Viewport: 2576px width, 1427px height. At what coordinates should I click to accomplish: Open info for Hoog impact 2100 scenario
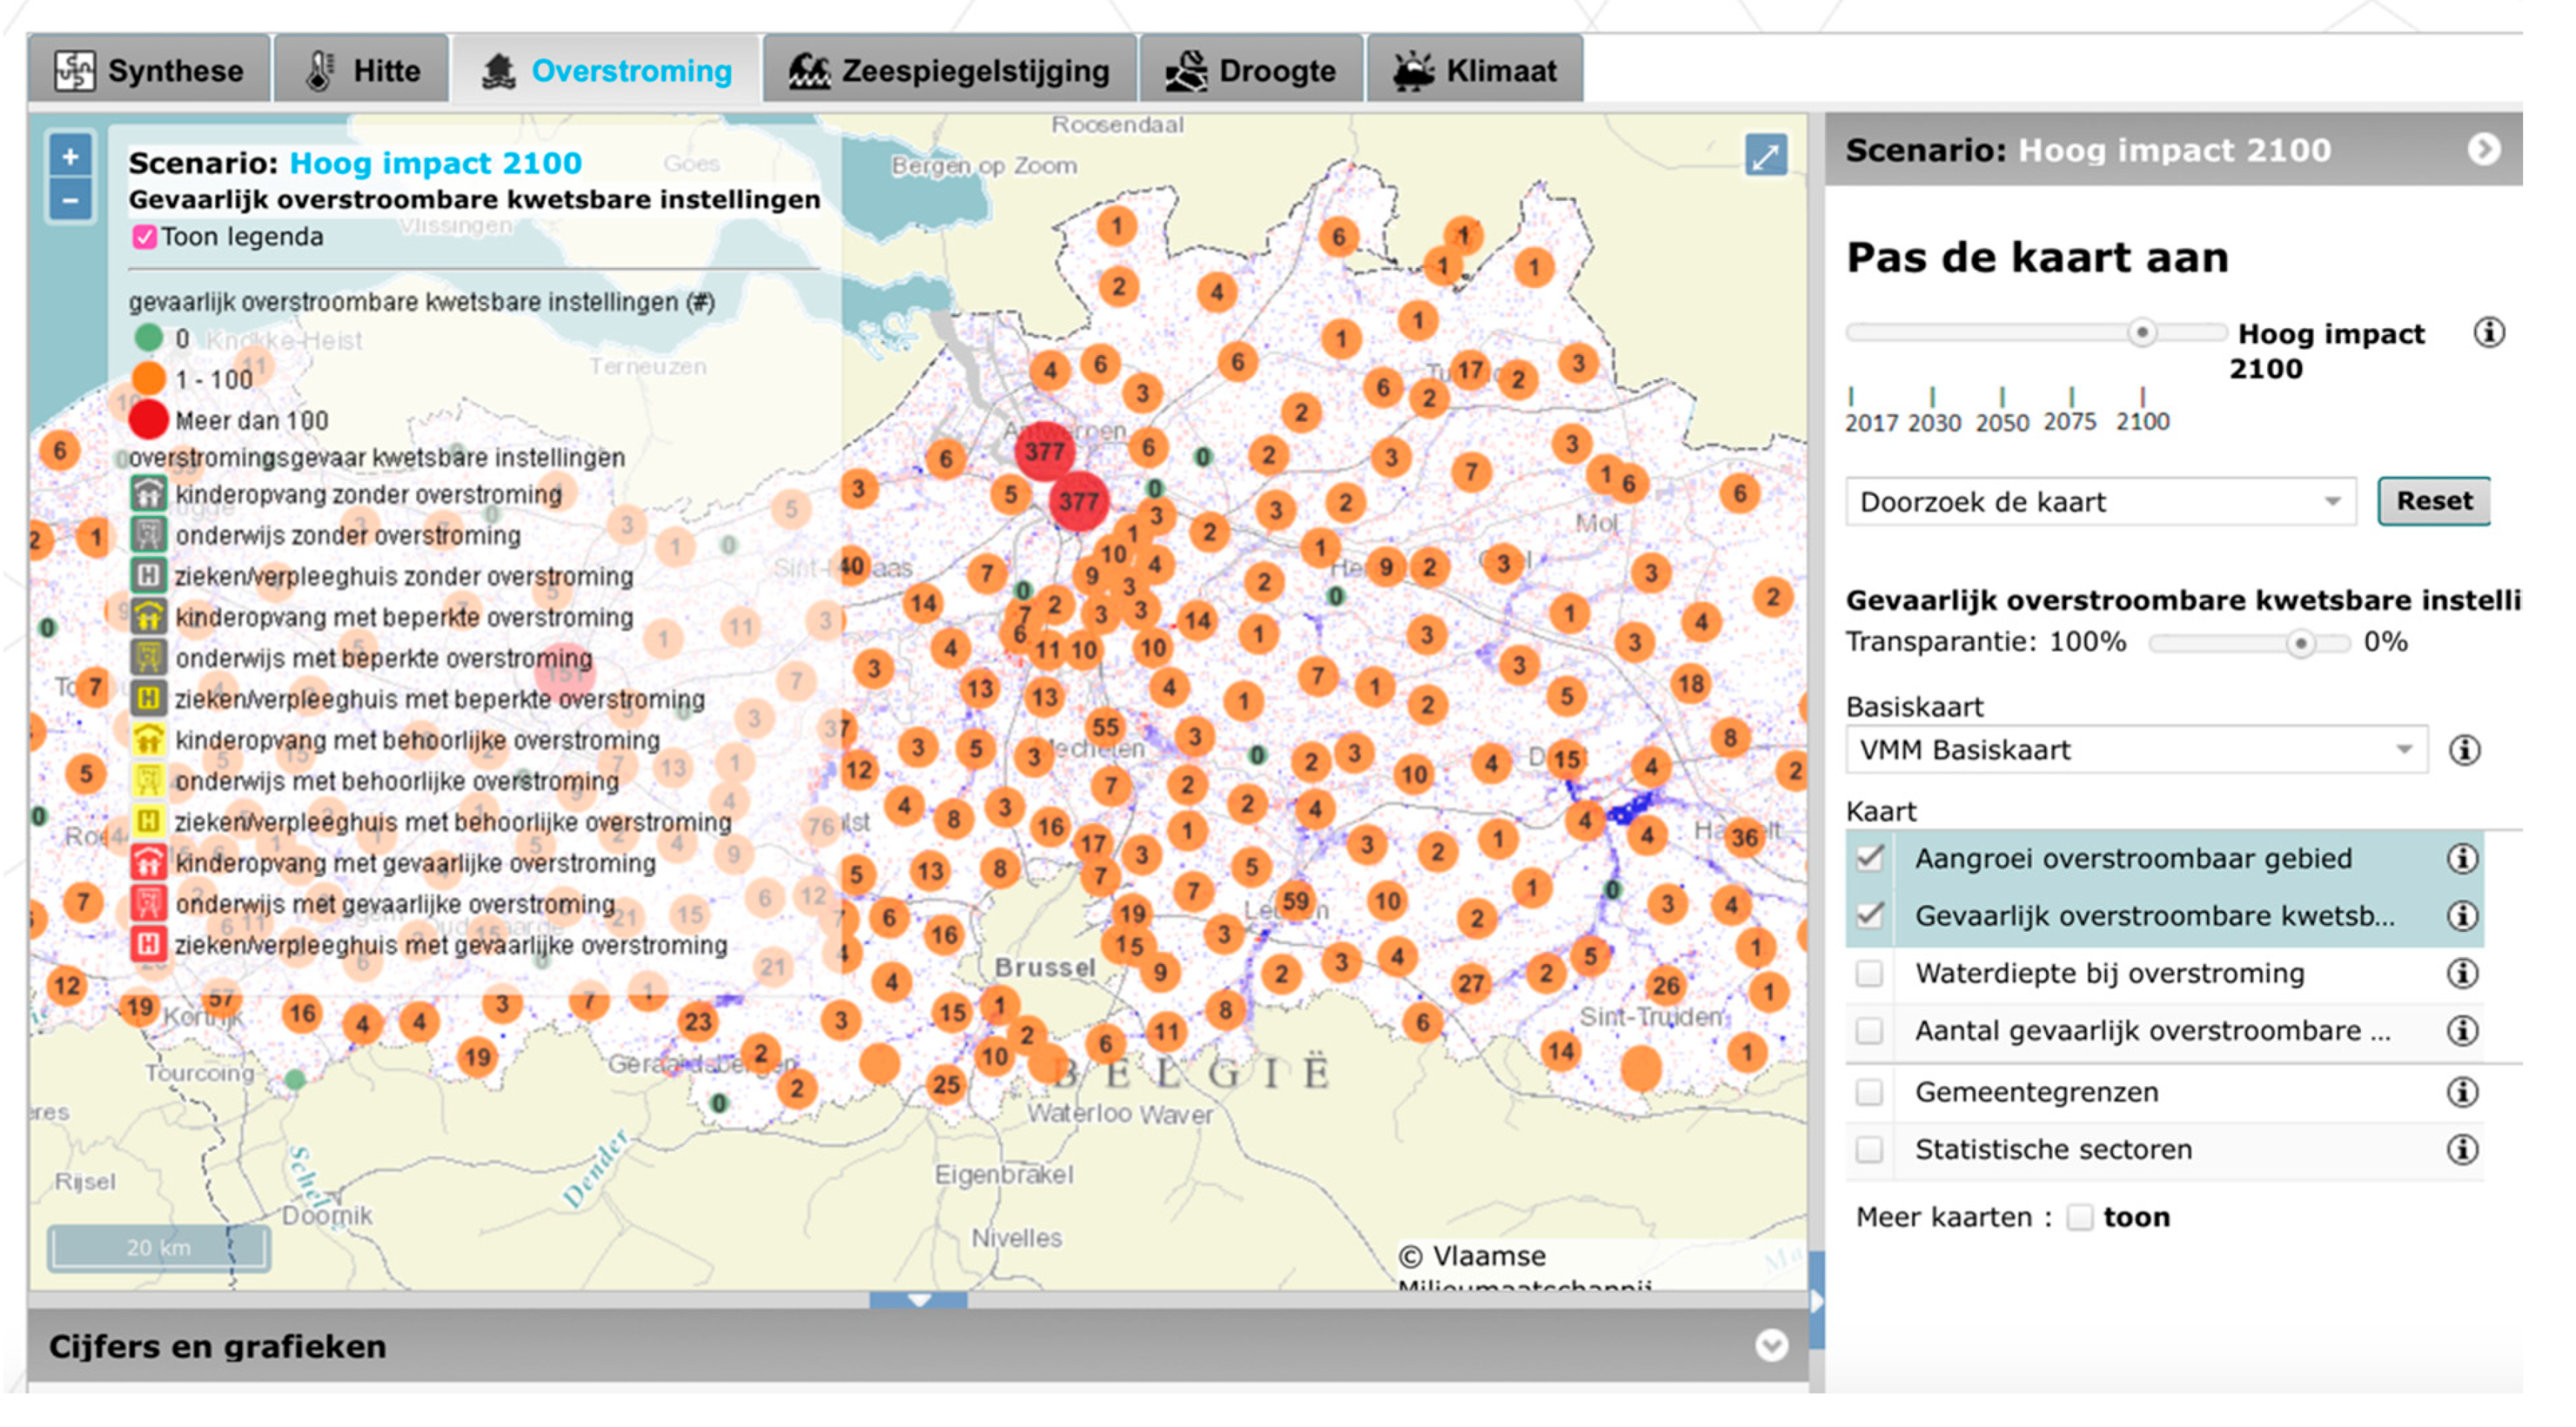[x=2488, y=332]
